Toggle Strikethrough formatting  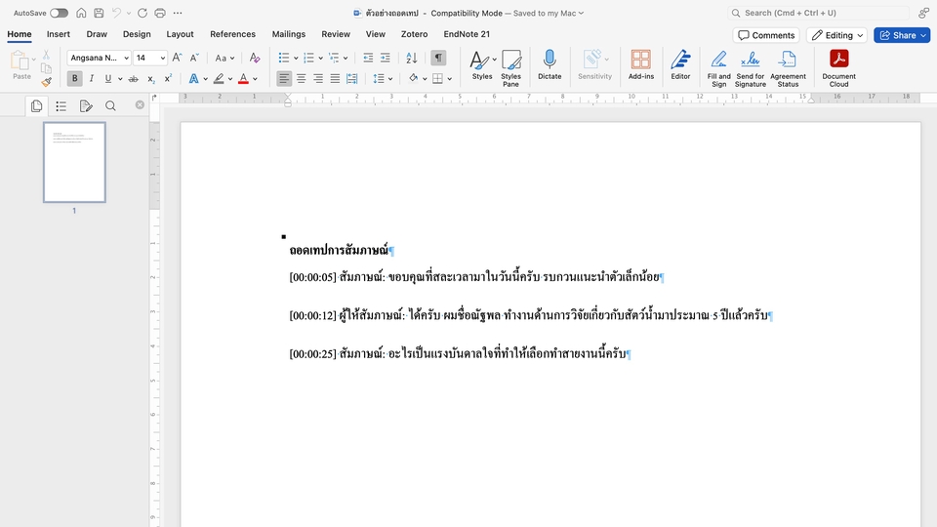point(134,79)
